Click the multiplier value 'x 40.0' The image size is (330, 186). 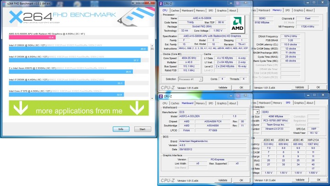click(x=188, y=62)
